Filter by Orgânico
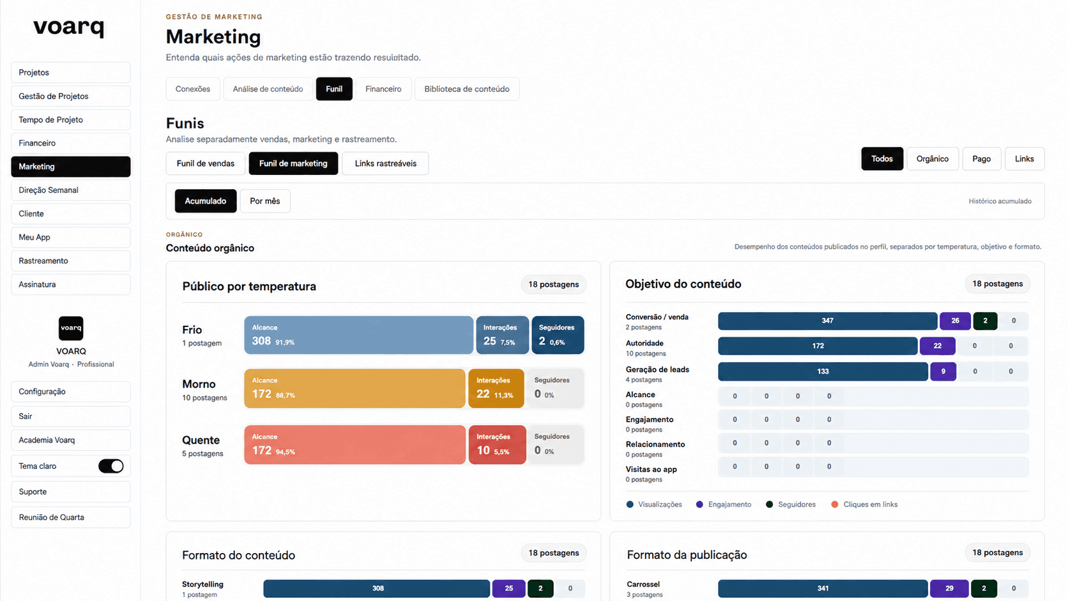1068x601 pixels. [933, 159]
